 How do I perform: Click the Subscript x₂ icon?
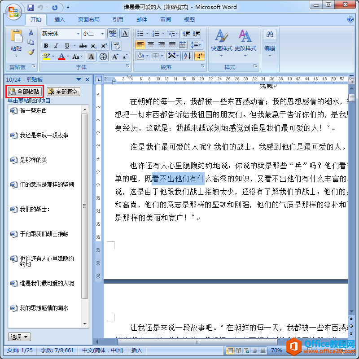pos(93,46)
